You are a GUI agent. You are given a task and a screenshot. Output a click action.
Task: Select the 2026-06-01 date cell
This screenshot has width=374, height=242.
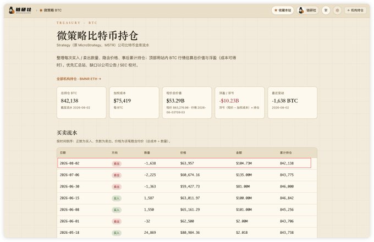point(69,221)
